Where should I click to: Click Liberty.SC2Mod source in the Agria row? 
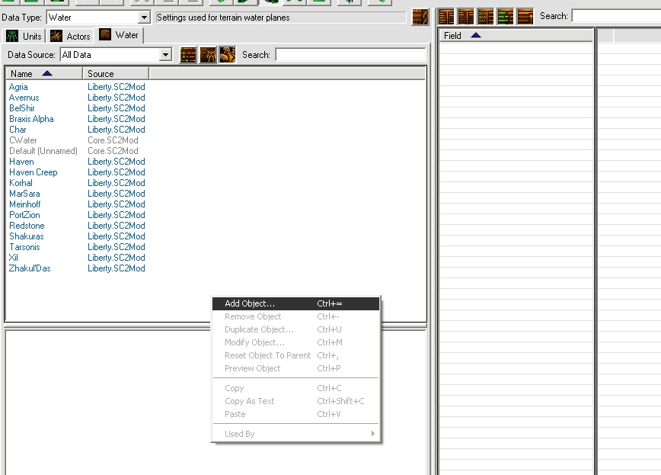pos(117,87)
